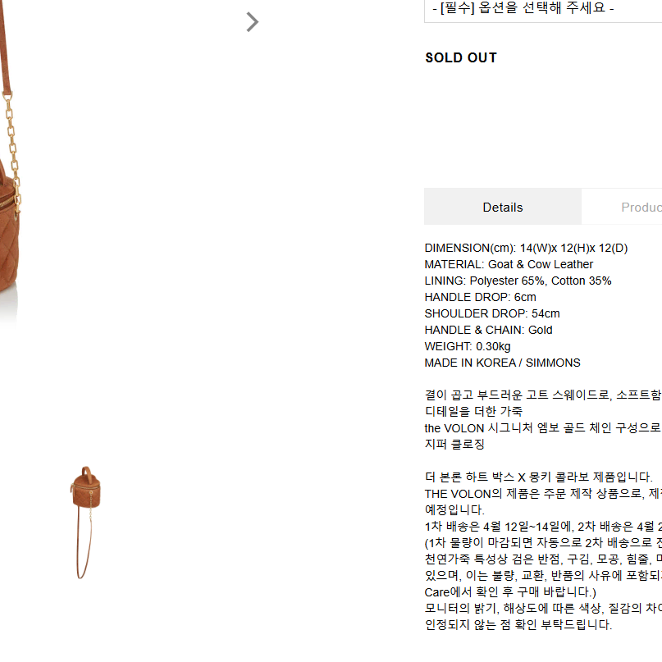Click the LINING Polyester 65% line
This screenshot has width=662, height=662.
coord(518,281)
